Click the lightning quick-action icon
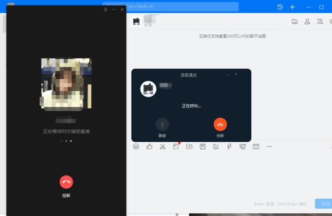Screen dimensions: 332x216 click(229, 146)
